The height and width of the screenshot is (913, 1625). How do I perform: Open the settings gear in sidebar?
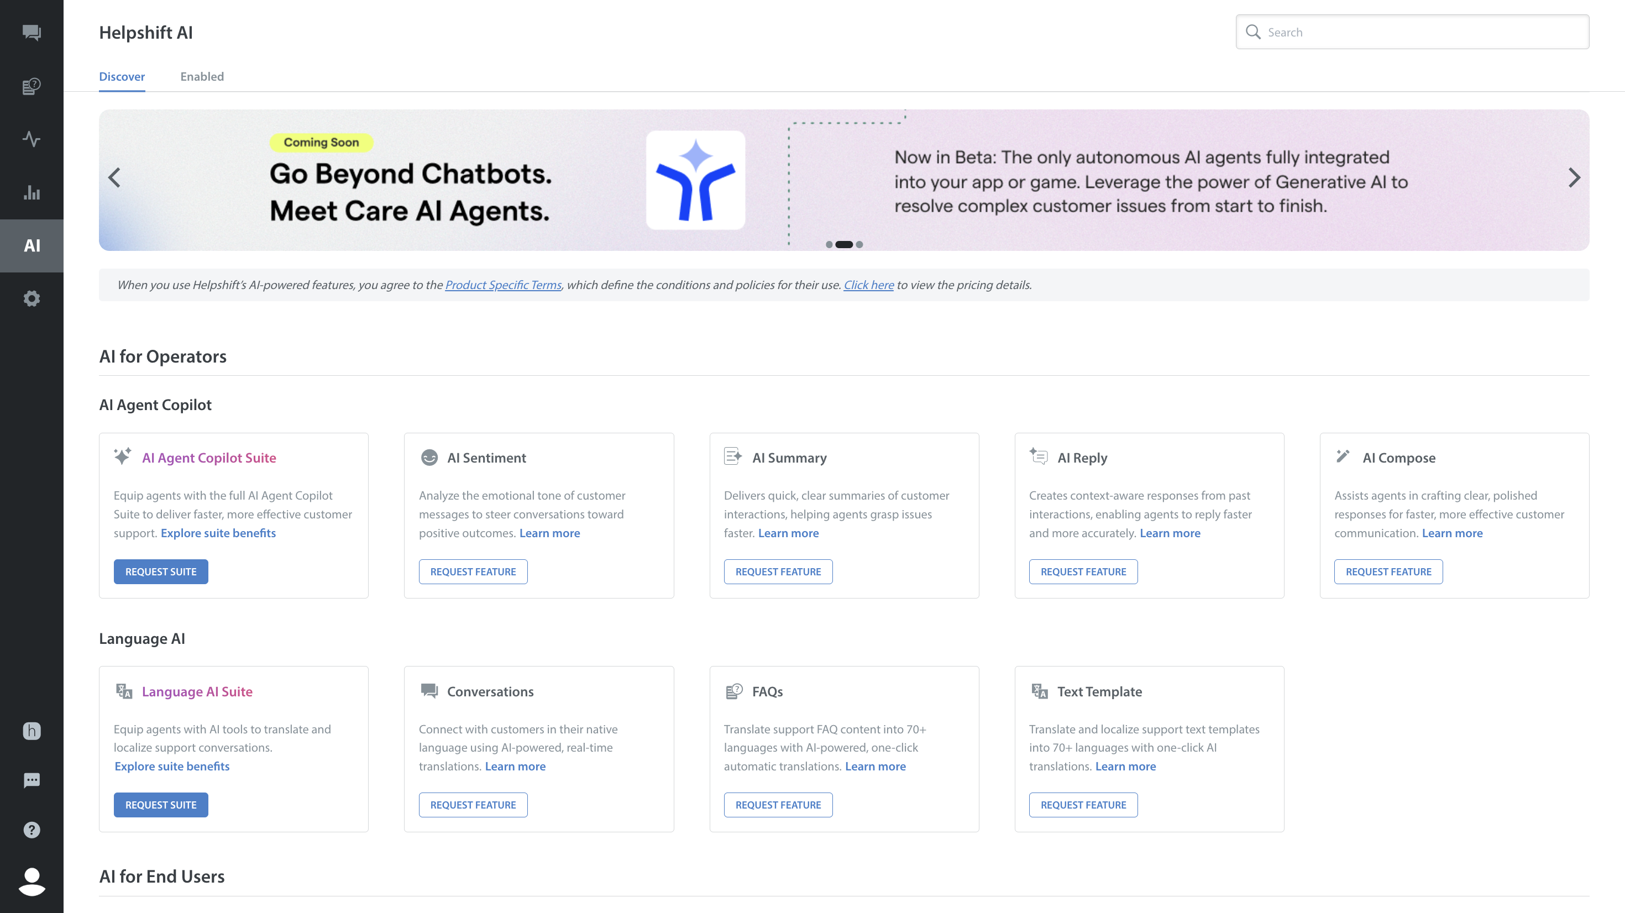(x=32, y=298)
